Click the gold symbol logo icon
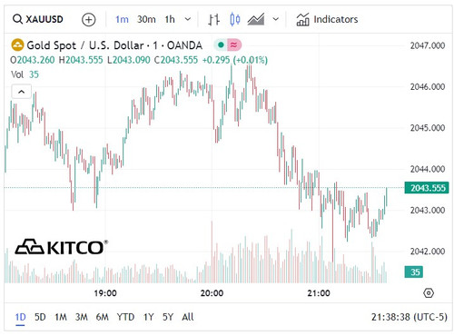The height and width of the screenshot is (336, 454). pyautogui.click(x=17, y=45)
